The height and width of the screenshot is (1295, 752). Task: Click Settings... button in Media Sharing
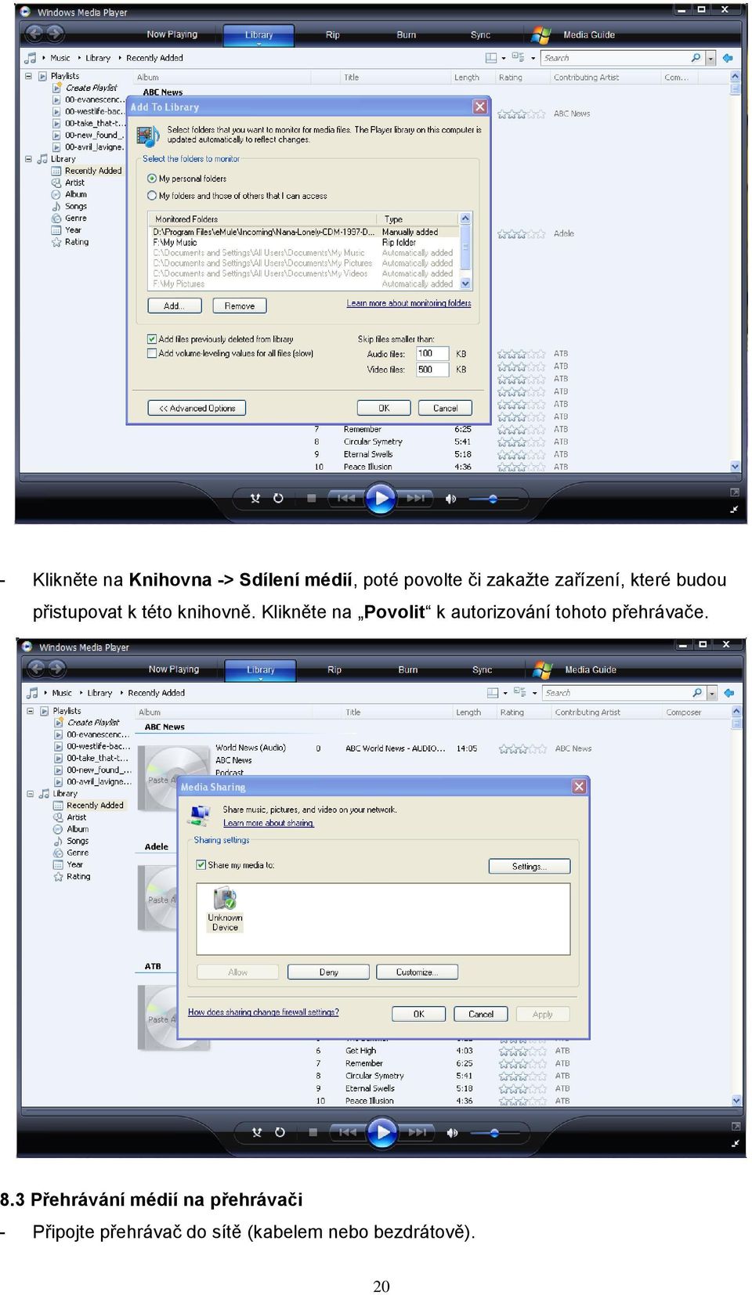[x=530, y=867]
